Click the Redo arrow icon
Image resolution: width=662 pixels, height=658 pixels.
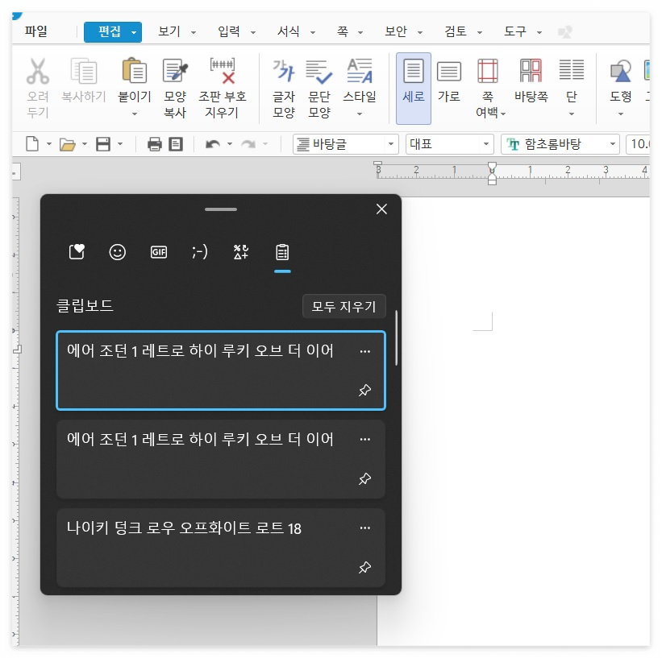pyautogui.click(x=248, y=144)
